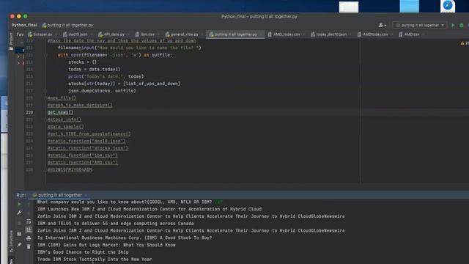This screenshot has height=264, width=469.
Task: Click the Python_final breadcrumb
Action: click(24, 25)
